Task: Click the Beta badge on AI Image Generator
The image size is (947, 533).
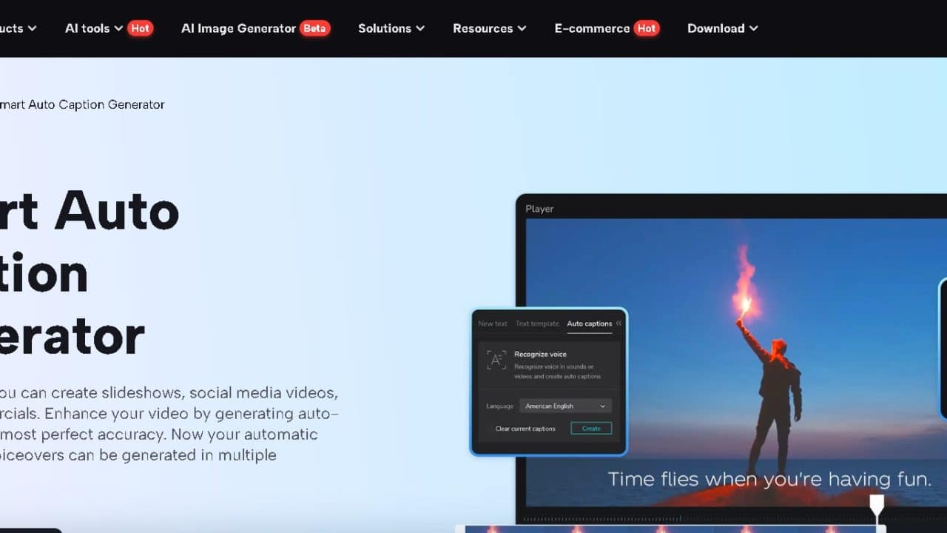Action: point(314,28)
